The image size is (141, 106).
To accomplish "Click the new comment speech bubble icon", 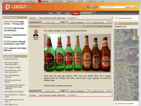I will click(116, 18).
